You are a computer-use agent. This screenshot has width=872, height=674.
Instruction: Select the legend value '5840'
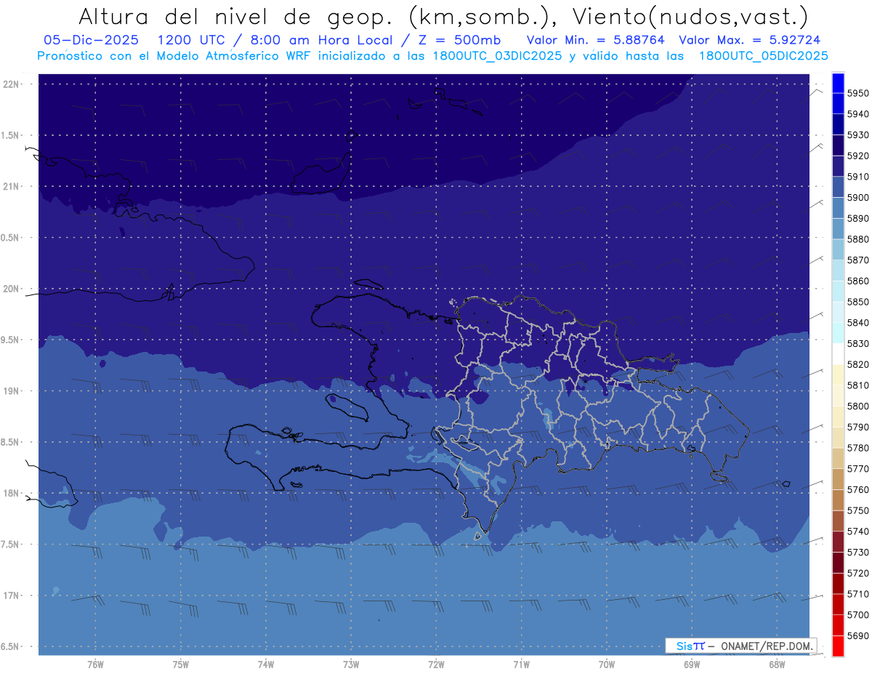coord(858,323)
